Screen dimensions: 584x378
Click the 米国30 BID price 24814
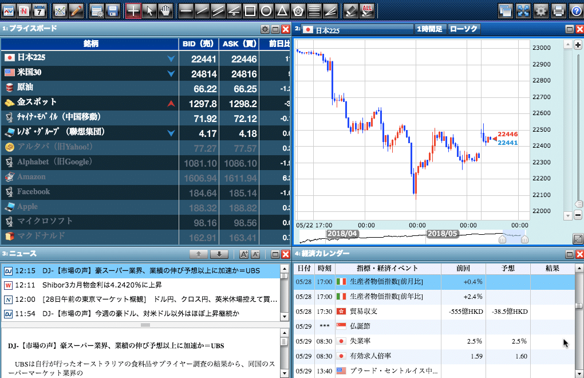(203, 74)
